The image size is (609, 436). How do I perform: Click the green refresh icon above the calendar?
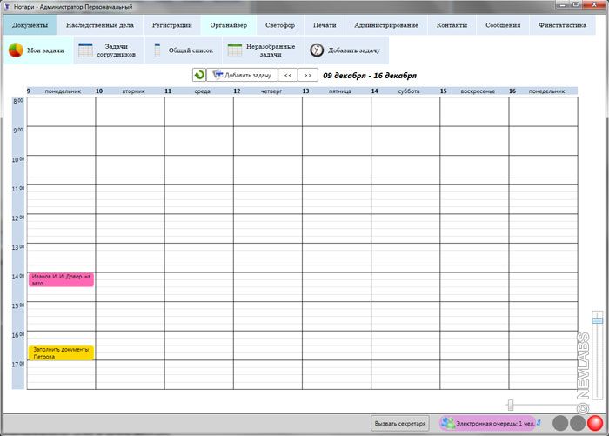point(199,76)
